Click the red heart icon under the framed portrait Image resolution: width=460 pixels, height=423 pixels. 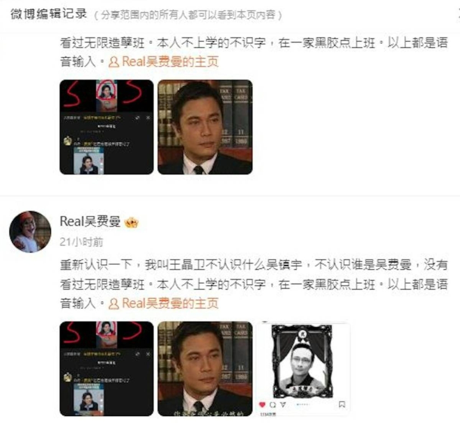(x=262, y=405)
